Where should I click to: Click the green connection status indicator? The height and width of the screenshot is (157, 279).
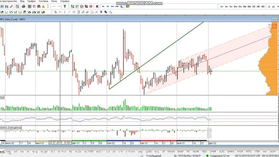point(208,156)
